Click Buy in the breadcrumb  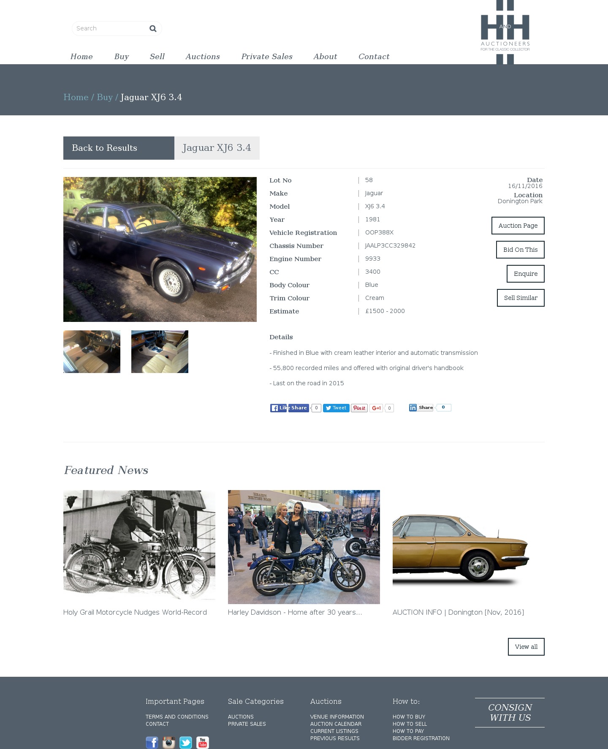click(x=105, y=97)
